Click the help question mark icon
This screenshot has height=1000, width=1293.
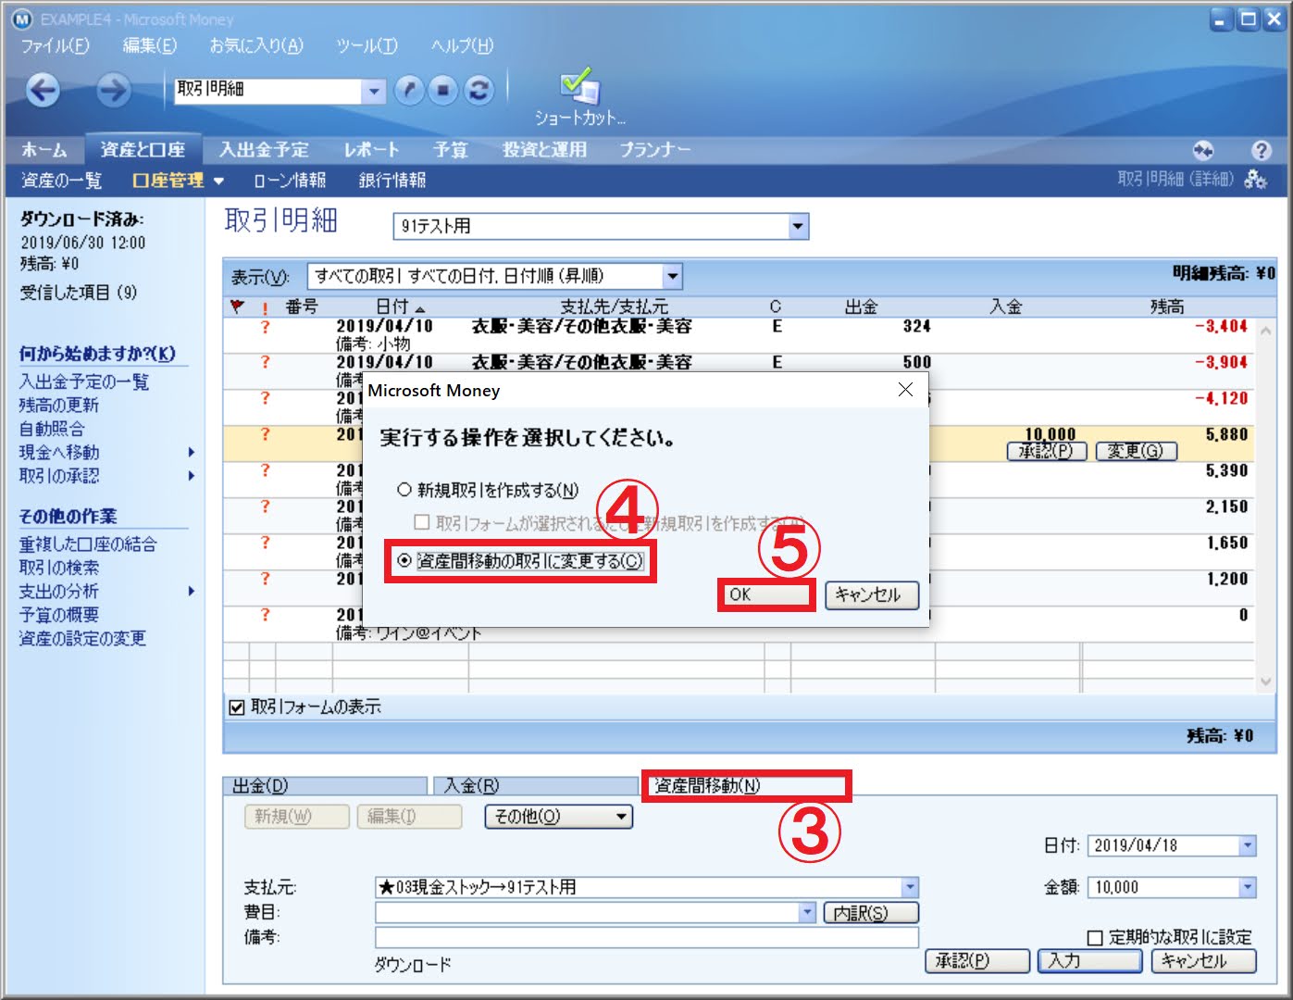click(1261, 150)
